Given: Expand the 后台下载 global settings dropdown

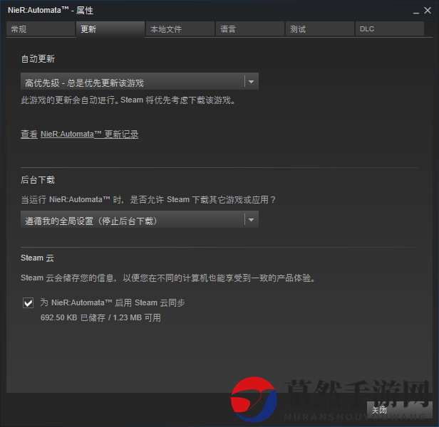Looking at the screenshot, I should (140, 219).
